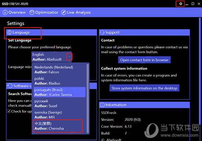Screen dimensions: 202x141
Task: Click the Overview info icon
Action: (x=5, y=12)
